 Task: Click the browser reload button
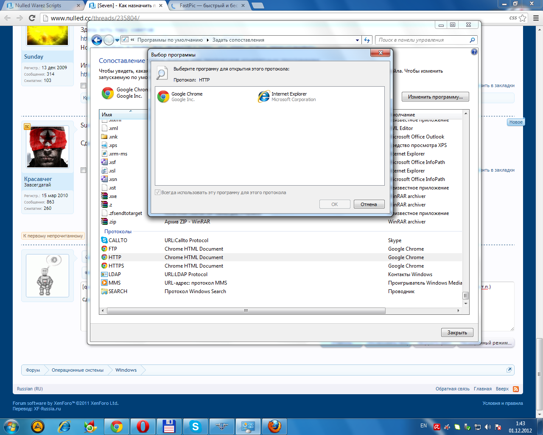[x=32, y=18]
